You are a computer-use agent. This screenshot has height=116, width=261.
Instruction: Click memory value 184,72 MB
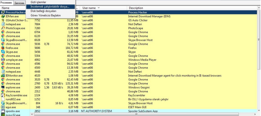click(x=72, y=48)
